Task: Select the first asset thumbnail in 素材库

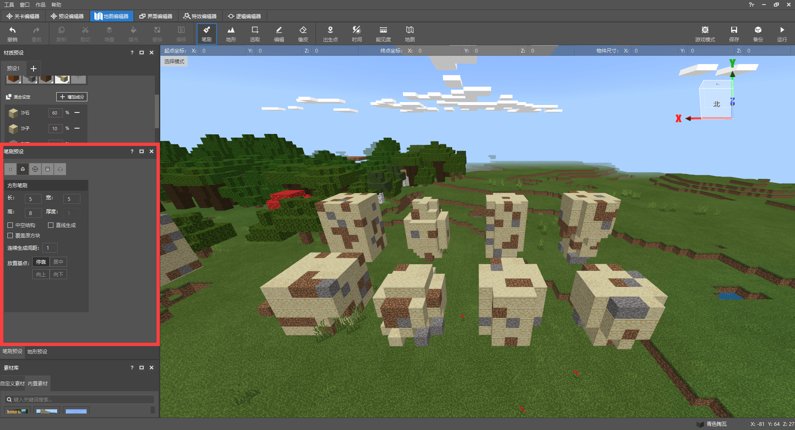Action: [17, 410]
